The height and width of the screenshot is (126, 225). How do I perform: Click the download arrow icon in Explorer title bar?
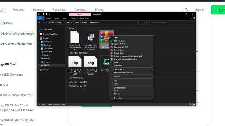point(39,14)
